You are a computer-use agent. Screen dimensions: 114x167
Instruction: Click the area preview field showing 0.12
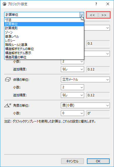click(98, 69)
